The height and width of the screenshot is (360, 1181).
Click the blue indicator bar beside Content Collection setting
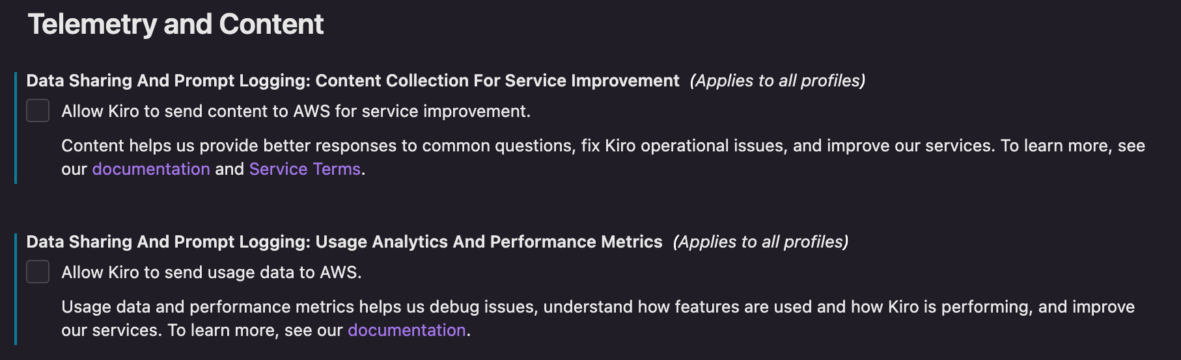coord(16,128)
